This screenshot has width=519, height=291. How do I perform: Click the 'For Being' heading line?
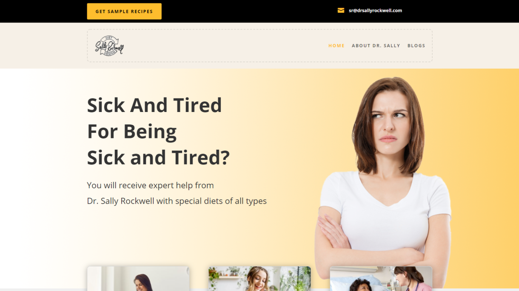[x=132, y=132]
